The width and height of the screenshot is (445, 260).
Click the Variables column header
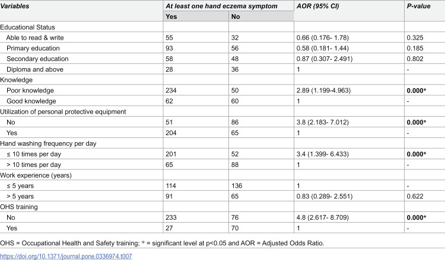[x=15, y=7]
